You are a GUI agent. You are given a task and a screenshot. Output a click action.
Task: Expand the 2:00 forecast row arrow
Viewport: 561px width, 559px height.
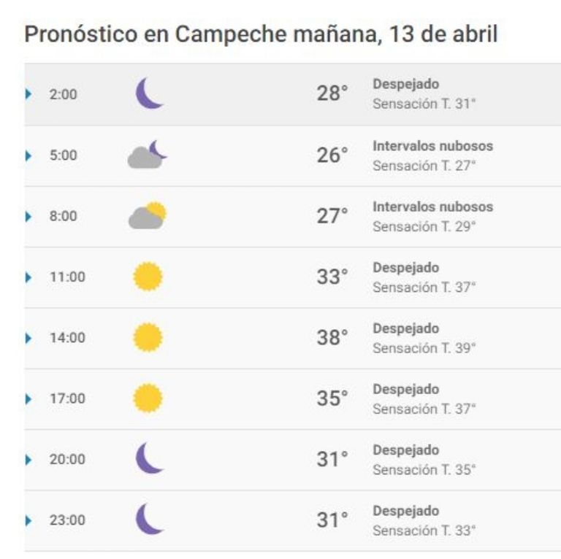coord(28,94)
